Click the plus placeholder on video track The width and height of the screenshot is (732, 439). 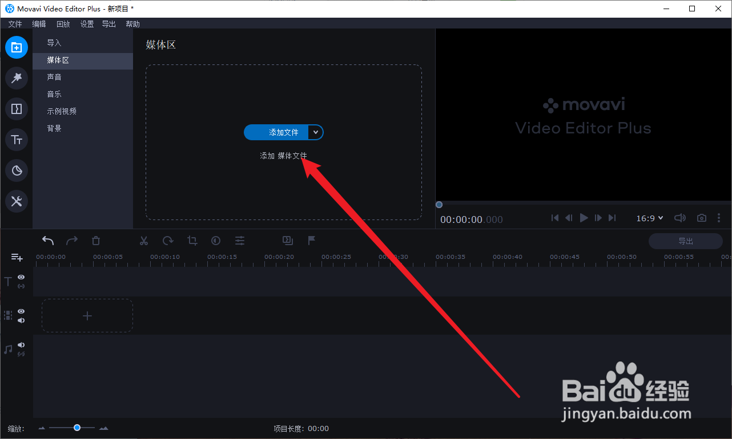tap(87, 315)
